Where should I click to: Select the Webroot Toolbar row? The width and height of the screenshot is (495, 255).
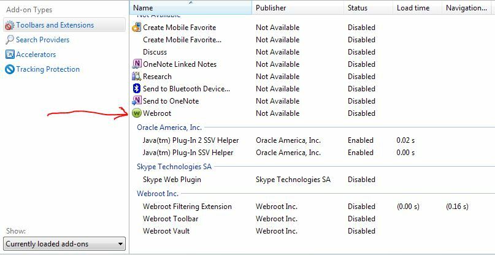pos(313,219)
